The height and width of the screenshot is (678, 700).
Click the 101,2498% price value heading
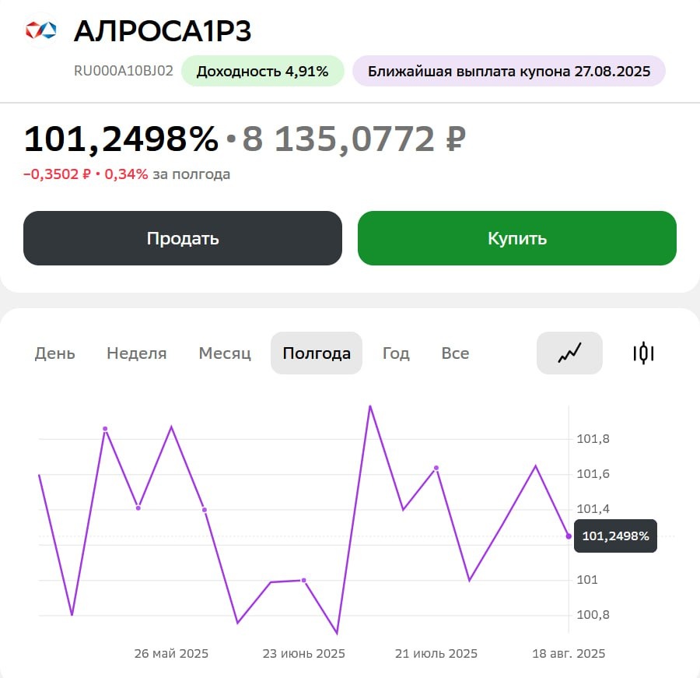tap(121, 139)
